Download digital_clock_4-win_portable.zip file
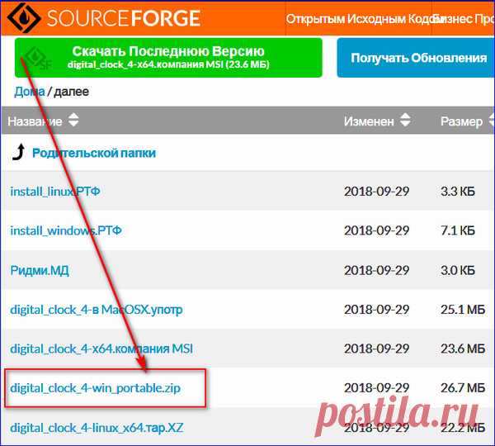Image resolution: width=495 pixels, height=446 pixels. [x=96, y=388]
